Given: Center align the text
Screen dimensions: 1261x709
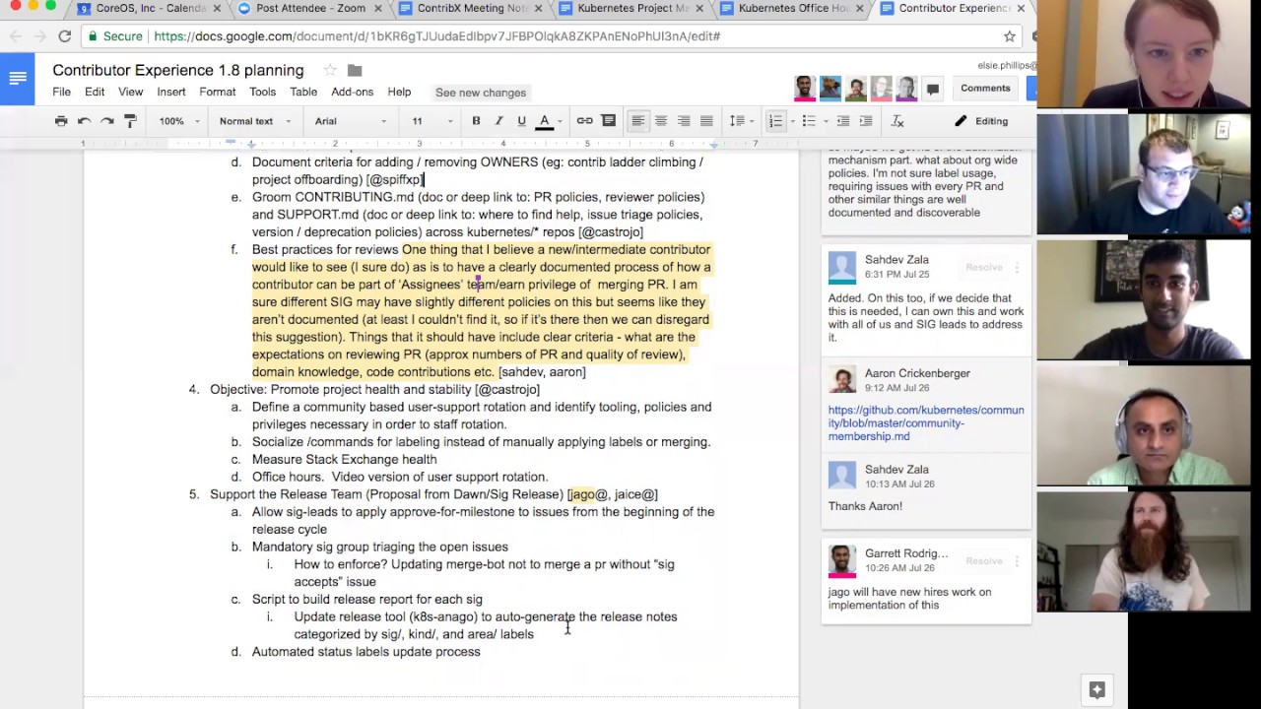Looking at the screenshot, I should click(x=661, y=121).
